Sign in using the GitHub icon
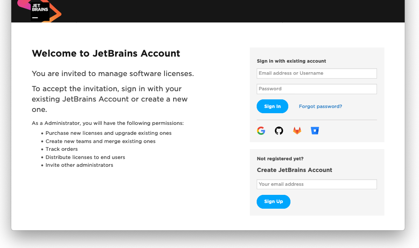 click(279, 130)
